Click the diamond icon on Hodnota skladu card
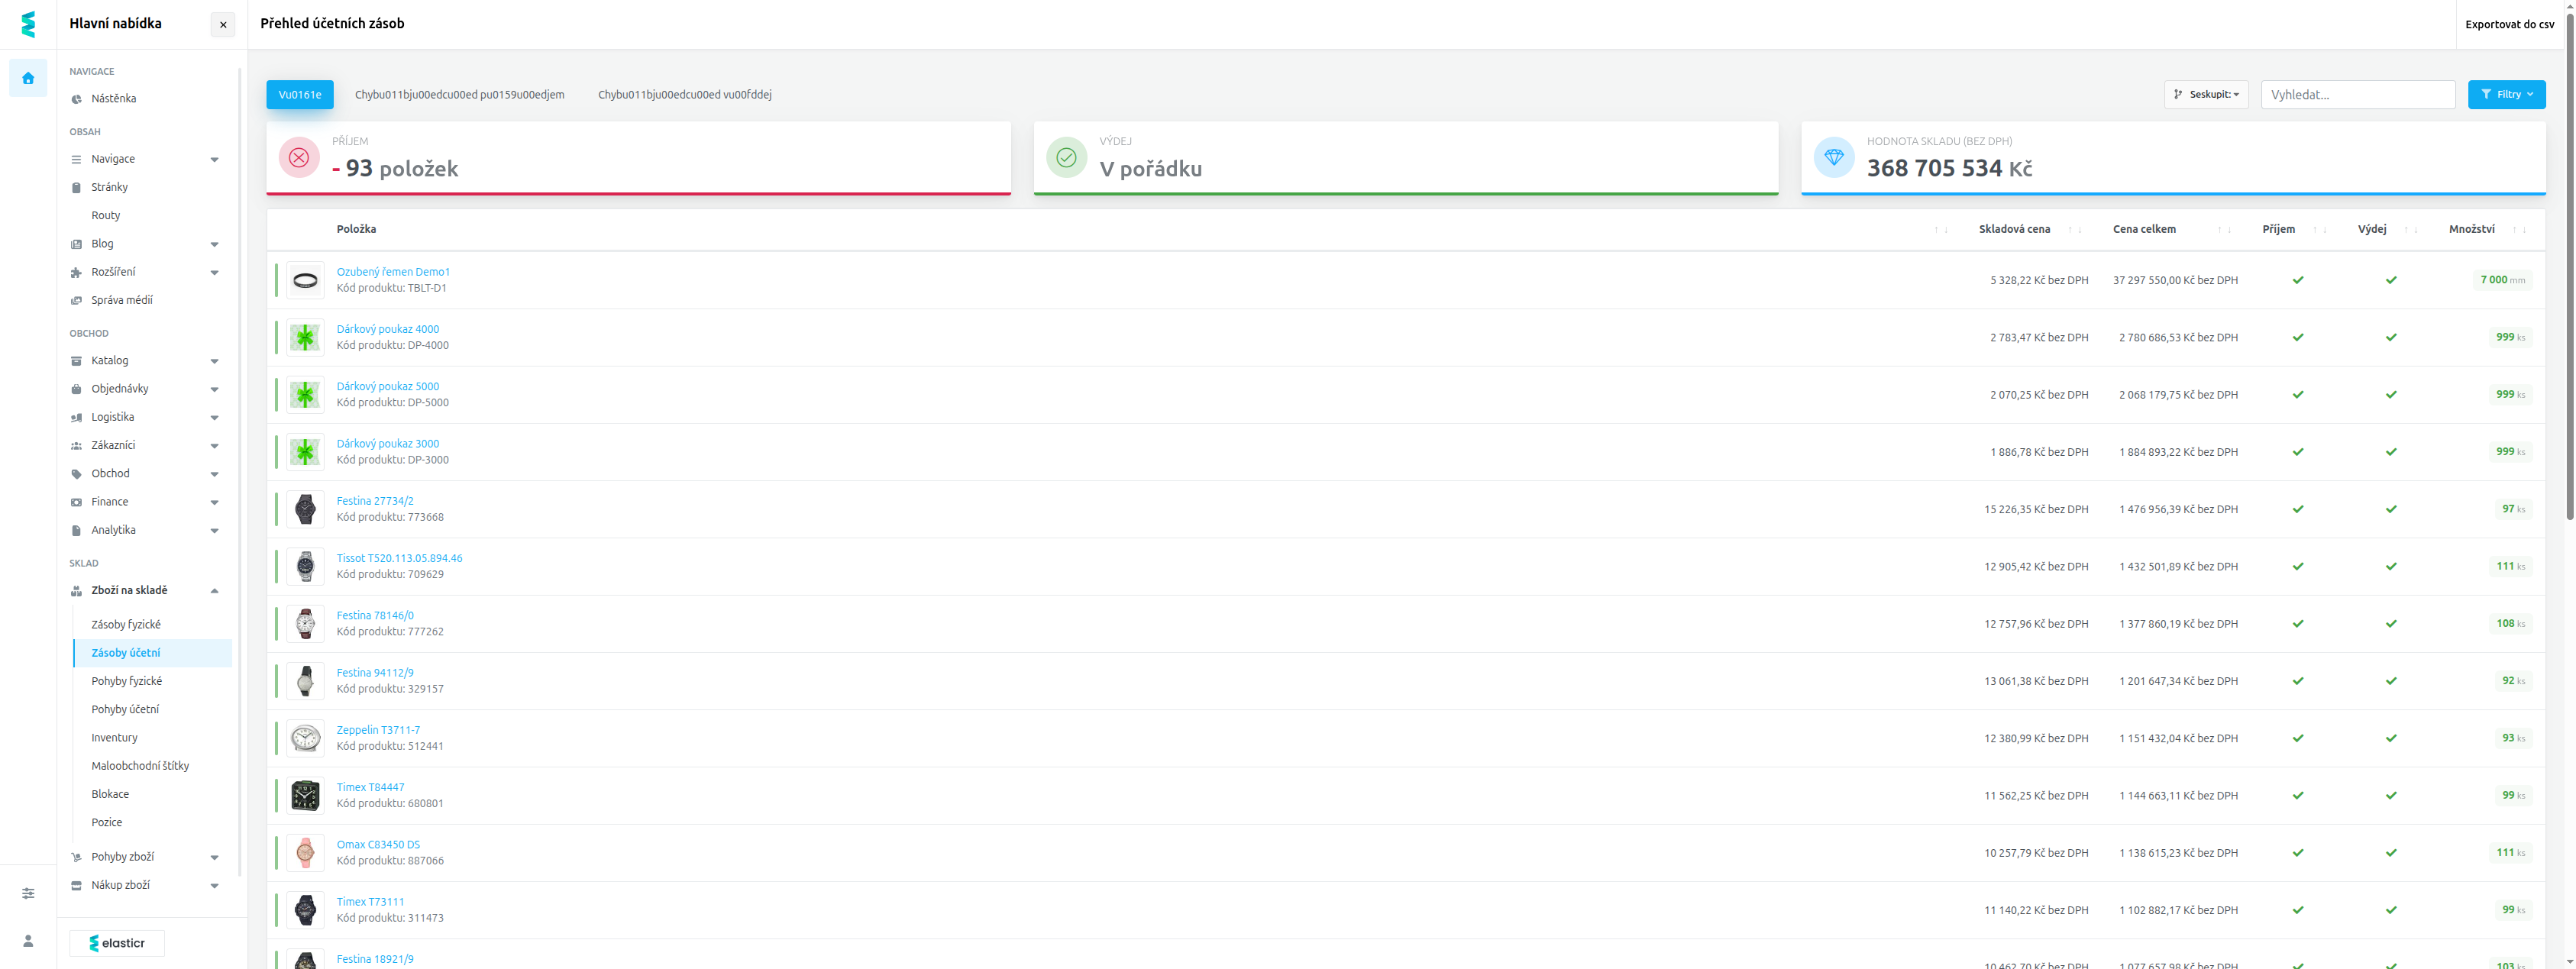The image size is (2576, 969). coord(1834,158)
